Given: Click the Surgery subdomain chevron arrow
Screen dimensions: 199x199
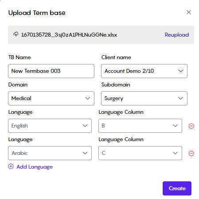Looking at the screenshot, I should click(x=180, y=98).
